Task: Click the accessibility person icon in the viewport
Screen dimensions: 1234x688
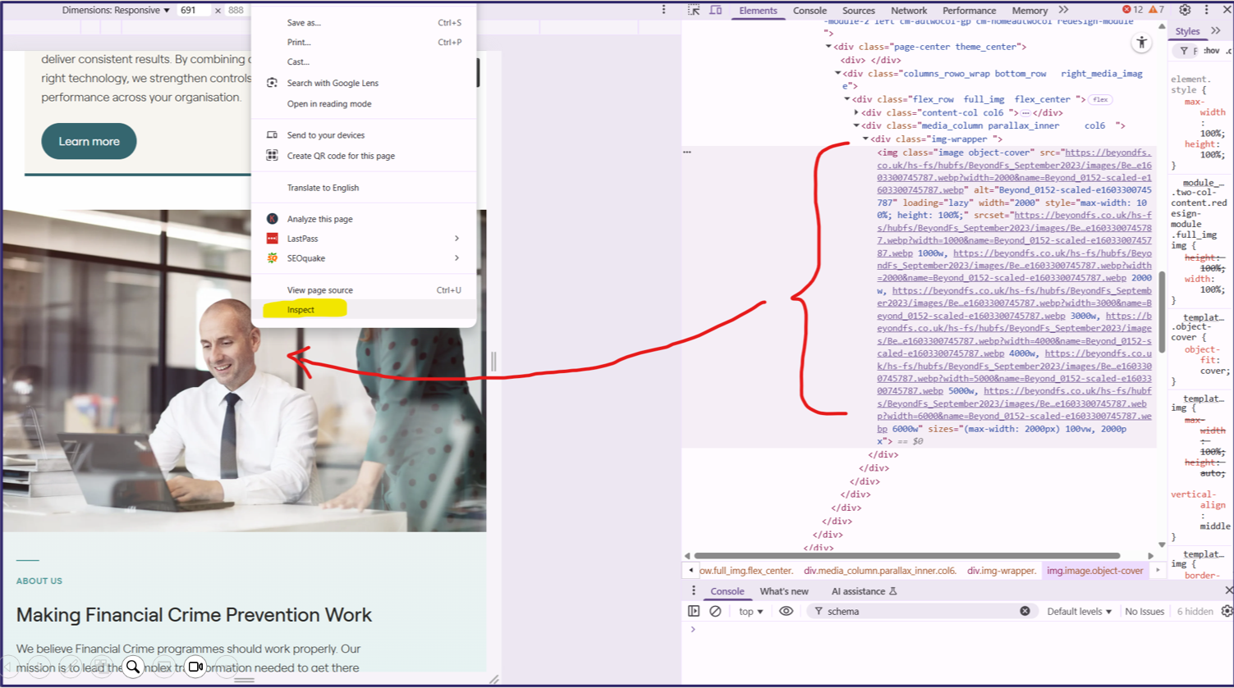Action: 1141,43
